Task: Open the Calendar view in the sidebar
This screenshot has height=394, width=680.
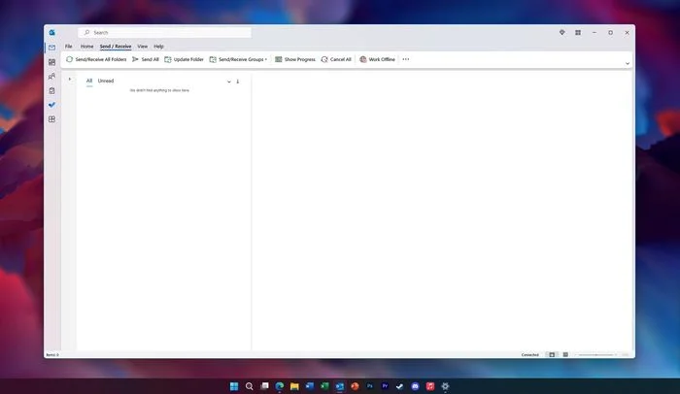Action: [x=51, y=62]
